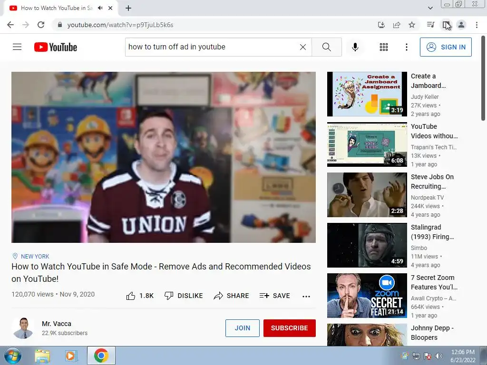The width and height of the screenshot is (487, 365).
Task: Open YouTube settings three-dot menu
Action: 407,47
